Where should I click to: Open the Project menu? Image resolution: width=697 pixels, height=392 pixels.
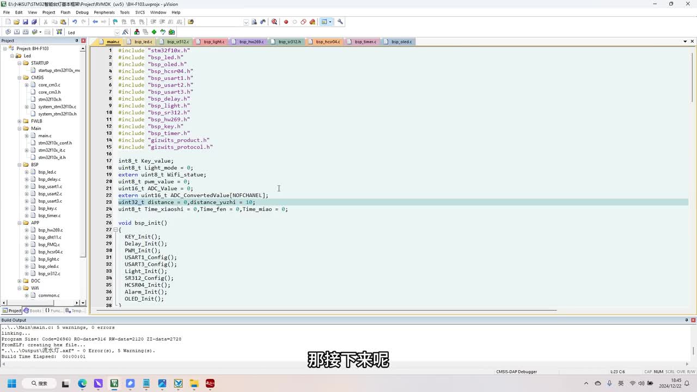(48, 12)
